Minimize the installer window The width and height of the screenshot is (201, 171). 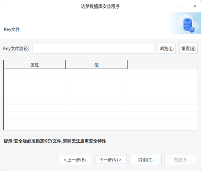[x=181, y=6]
